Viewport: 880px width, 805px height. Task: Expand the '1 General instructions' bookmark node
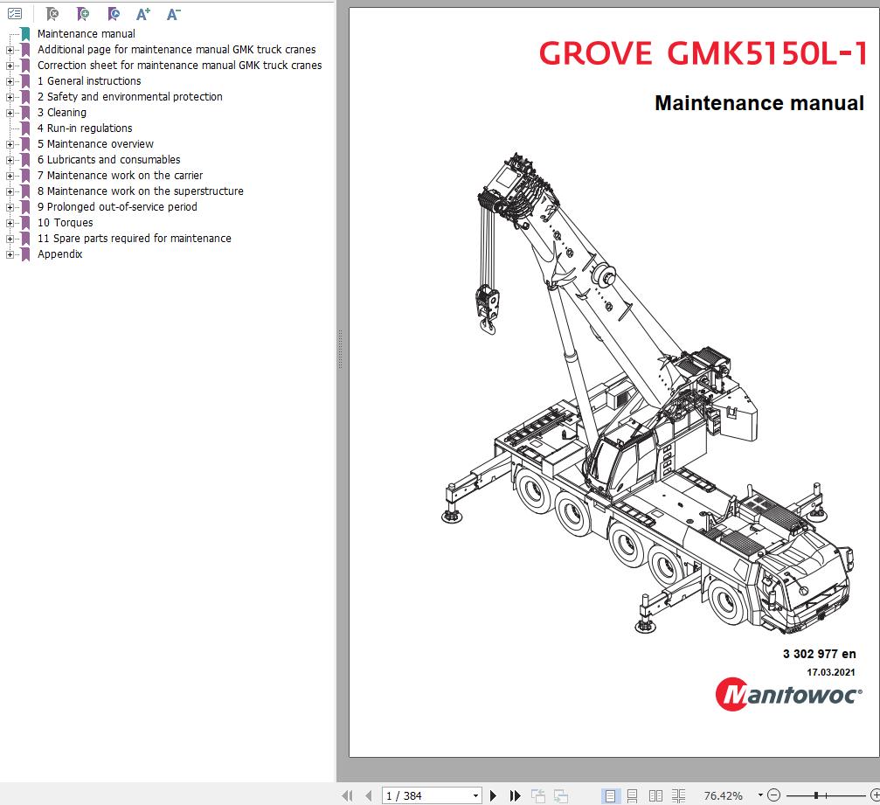click(x=10, y=81)
